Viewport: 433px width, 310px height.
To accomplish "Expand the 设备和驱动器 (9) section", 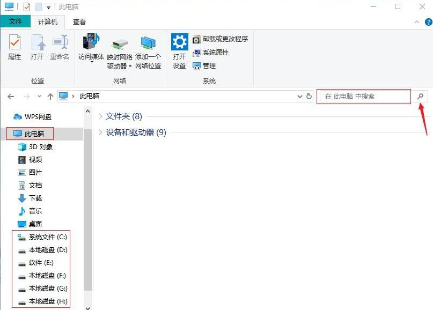I will pos(101,132).
